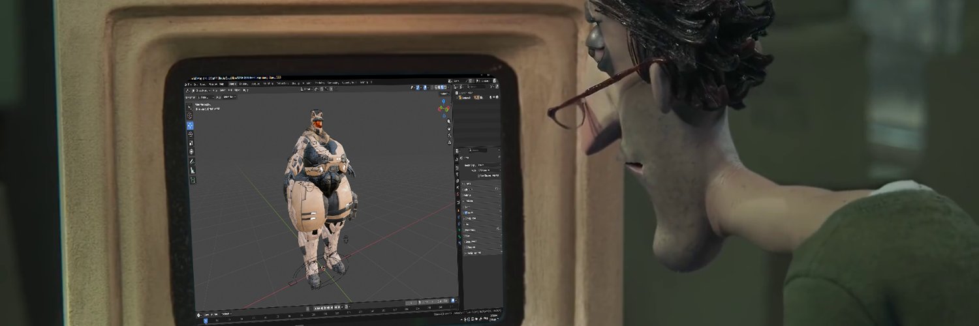
Task: Select the Scale tool
Action: (191, 143)
